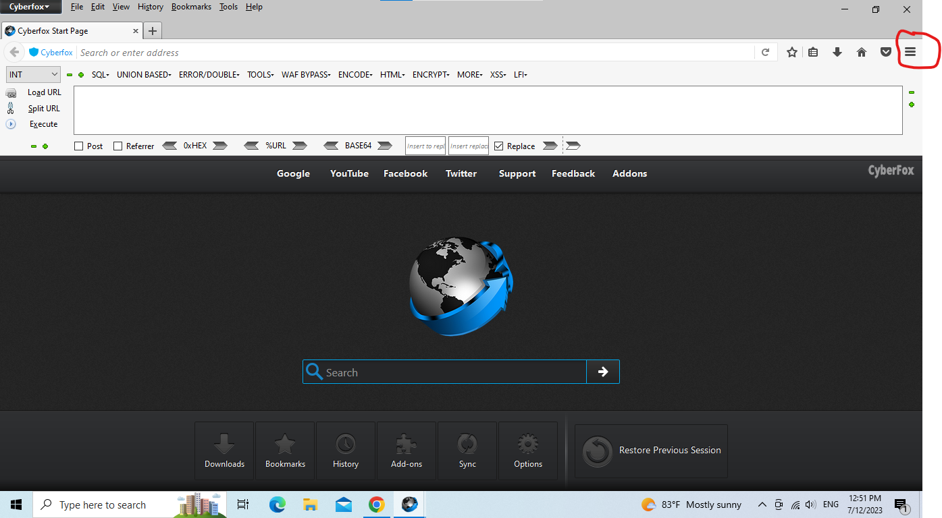The image size is (942, 518).
Task: Click the back arrow button
Action: click(x=14, y=52)
